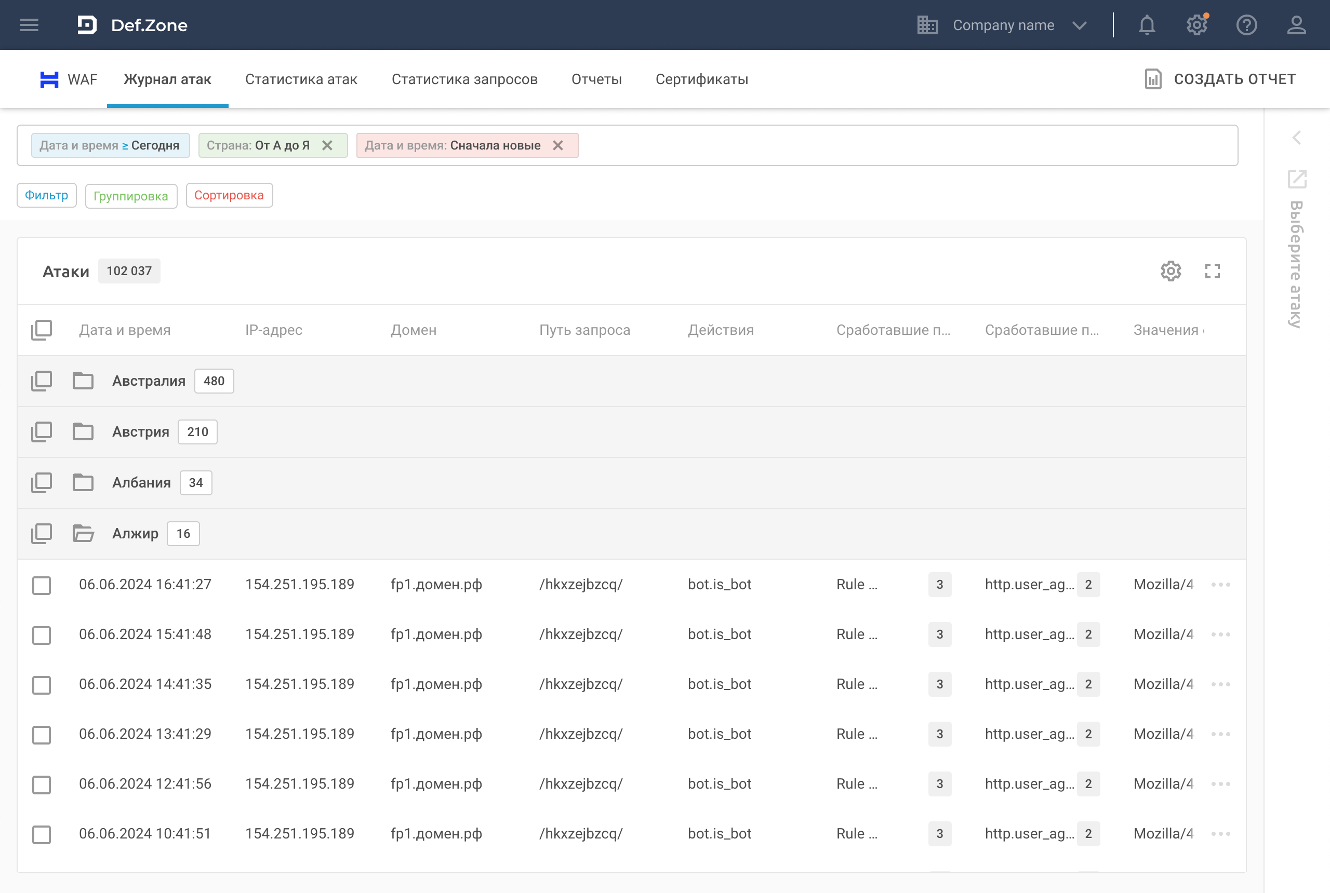Expand attacks table to fullscreen
The width and height of the screenshot is (1330, 893).
coord(1212,271)
